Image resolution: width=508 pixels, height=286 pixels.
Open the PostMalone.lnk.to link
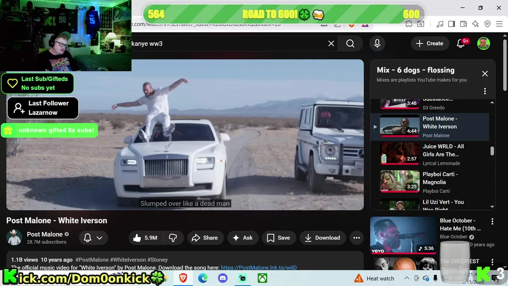click(259, 268)
